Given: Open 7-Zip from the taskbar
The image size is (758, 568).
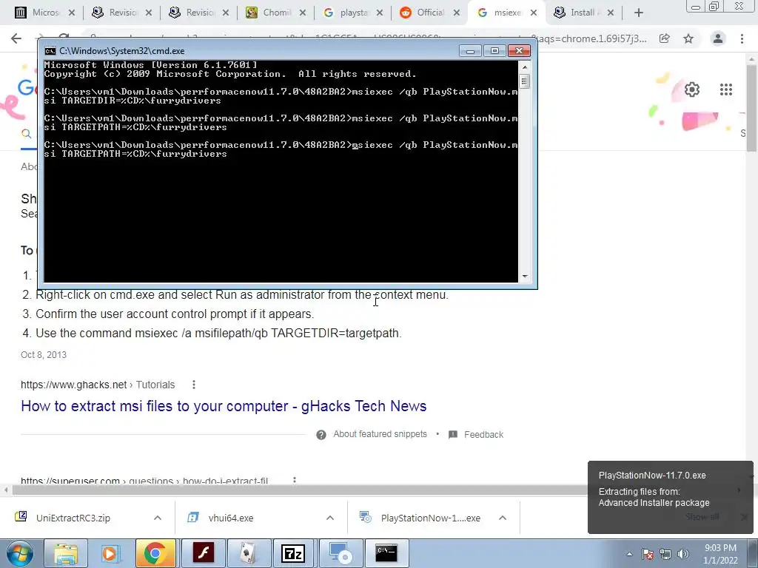Looking at the screenshot, I should (x=293, y=553).
